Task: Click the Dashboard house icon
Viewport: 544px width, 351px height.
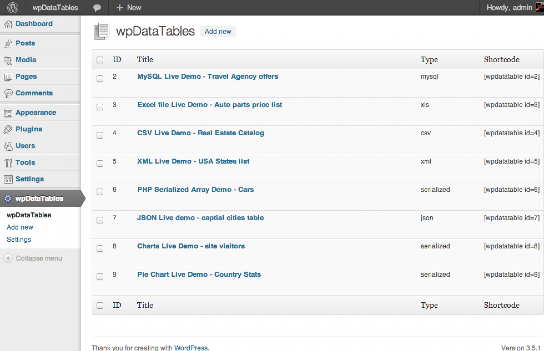Action: coord(8,24)
